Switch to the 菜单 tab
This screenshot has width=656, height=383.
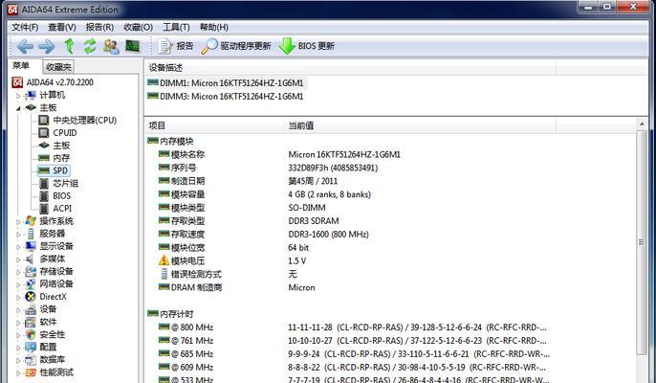[x=21, y=66]
